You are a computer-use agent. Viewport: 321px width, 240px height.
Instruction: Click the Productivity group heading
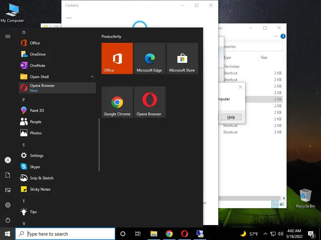(x=111, y=37)
